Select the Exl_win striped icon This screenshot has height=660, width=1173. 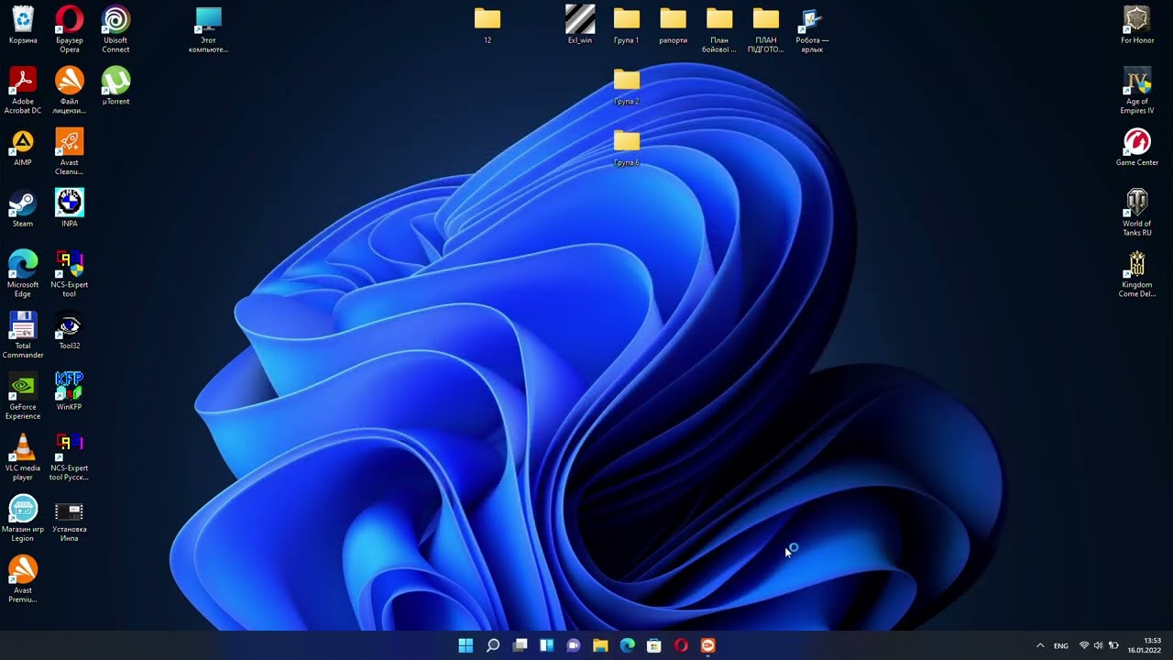point(580,25)
